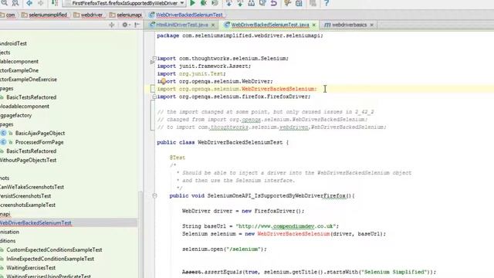Select WaitingExercisesTest in project tree
The height and width of the screenshot is (278, 494).
[x=31, y=268]
